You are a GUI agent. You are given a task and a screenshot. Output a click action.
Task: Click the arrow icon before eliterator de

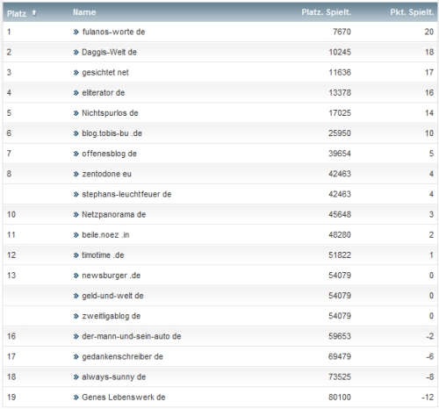[76, 93]
